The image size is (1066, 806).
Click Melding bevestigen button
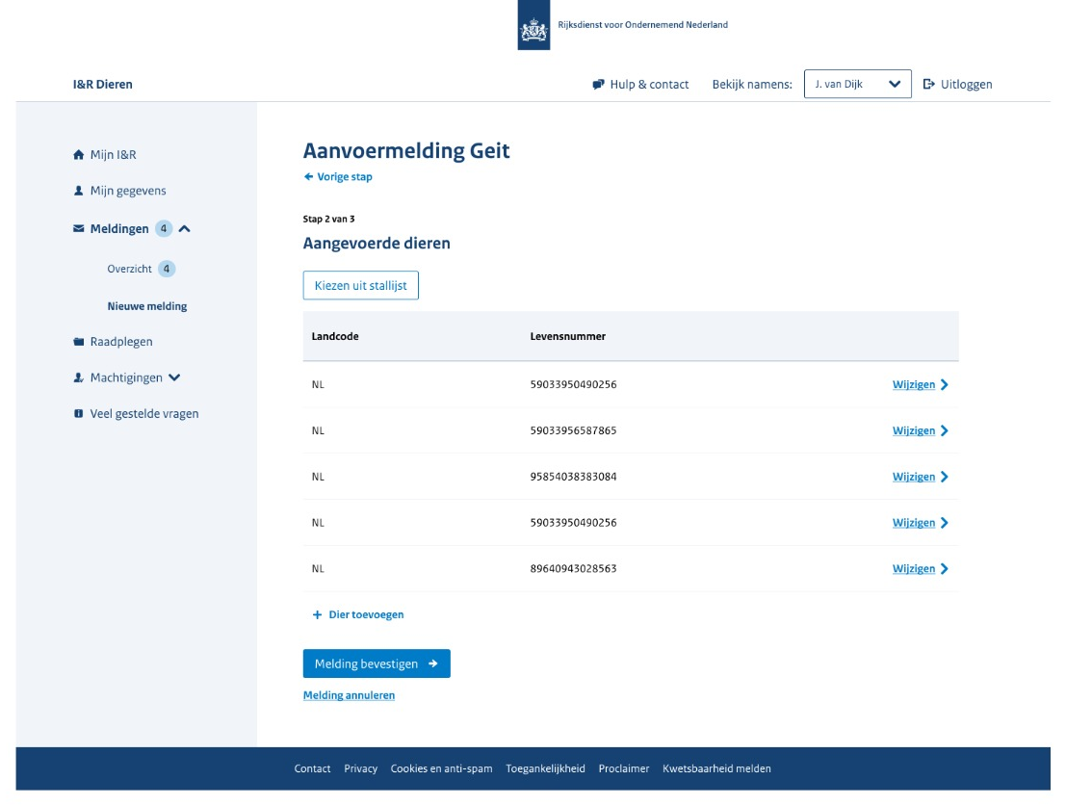(377, 664)
